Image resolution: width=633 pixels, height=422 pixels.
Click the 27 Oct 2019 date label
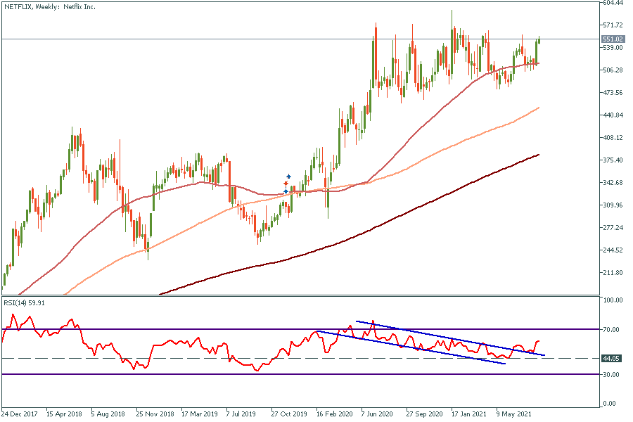click(x=290, y=414)
